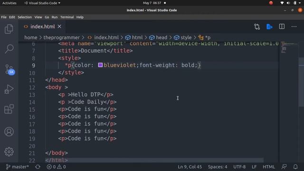Click the red recording indicator in top bar
The width and height of the screenshot is (304, 171).
click(x=271, y=3)
